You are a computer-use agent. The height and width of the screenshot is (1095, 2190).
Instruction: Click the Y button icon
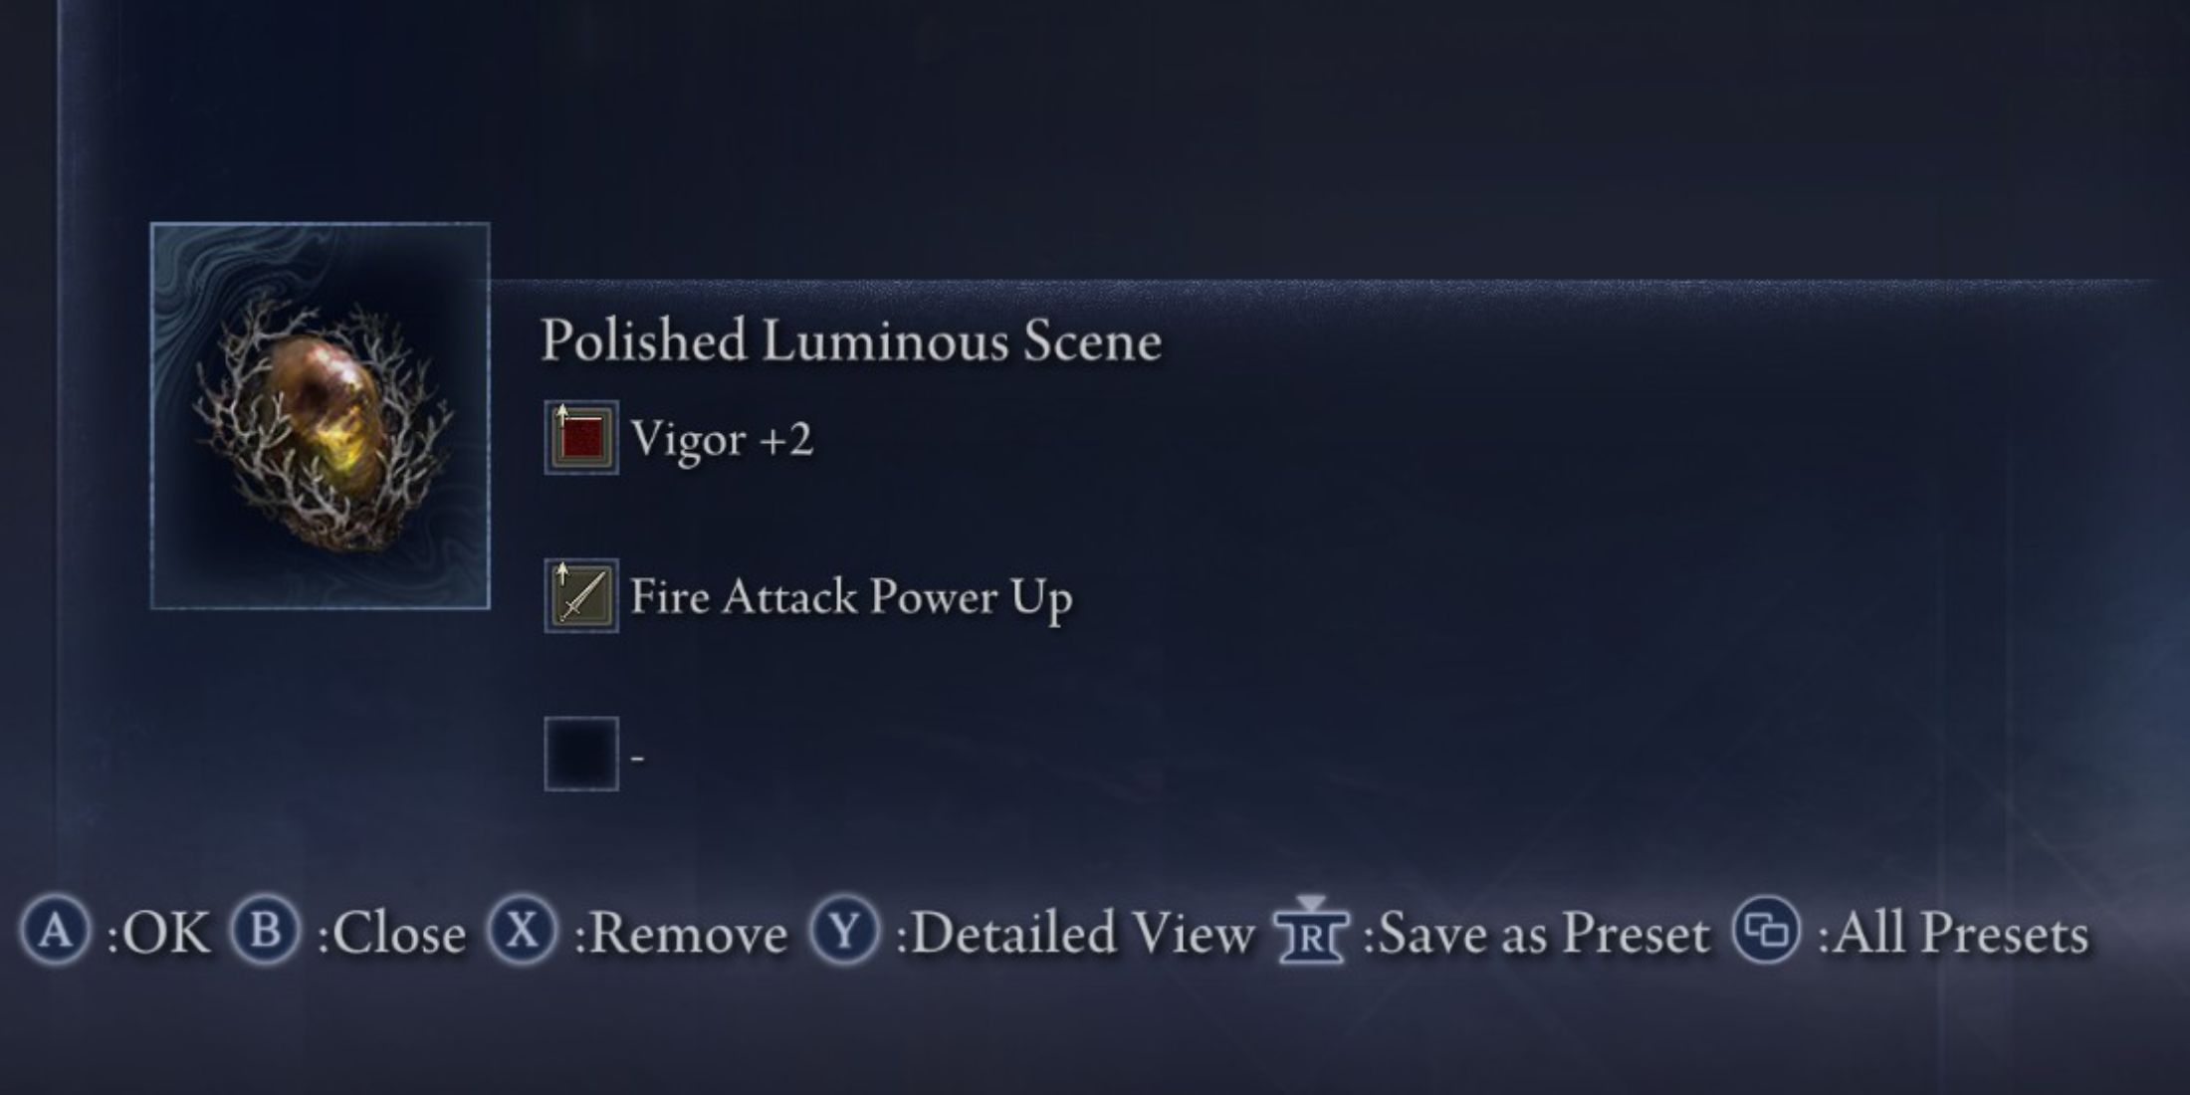[x=844, y=932]
